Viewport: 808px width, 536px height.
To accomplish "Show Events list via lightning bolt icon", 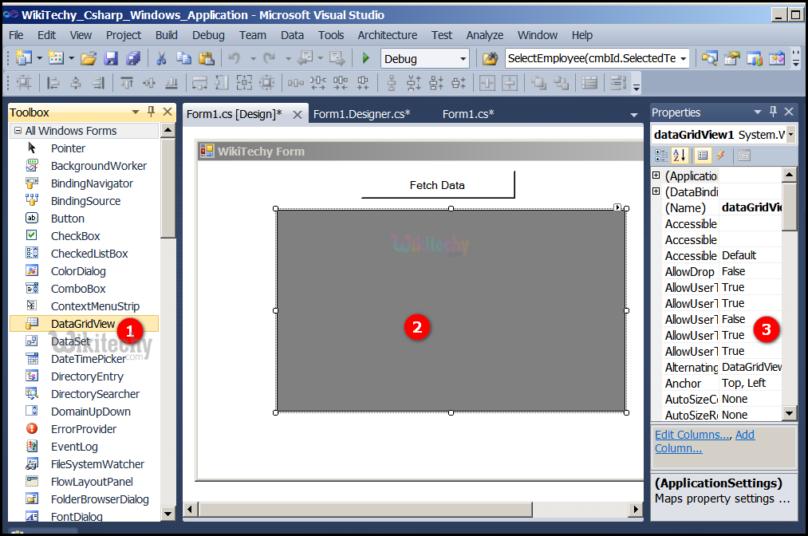I will coord(720,156).
